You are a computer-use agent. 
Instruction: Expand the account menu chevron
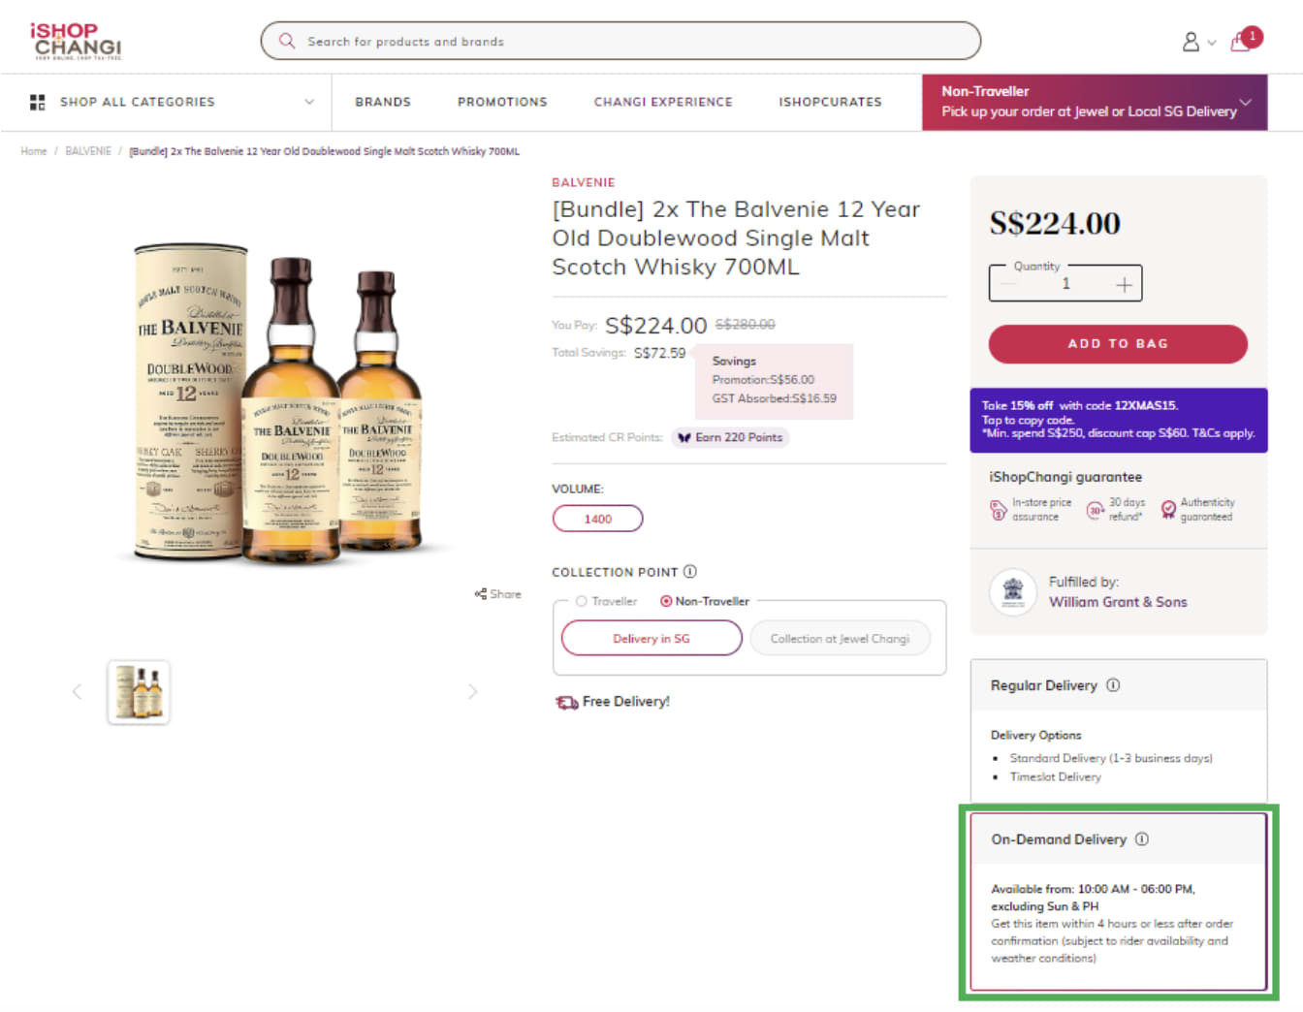click(x=1211, y=43)
